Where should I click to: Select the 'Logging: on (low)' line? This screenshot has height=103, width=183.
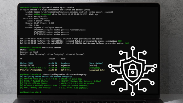click(x=29, y=52)
